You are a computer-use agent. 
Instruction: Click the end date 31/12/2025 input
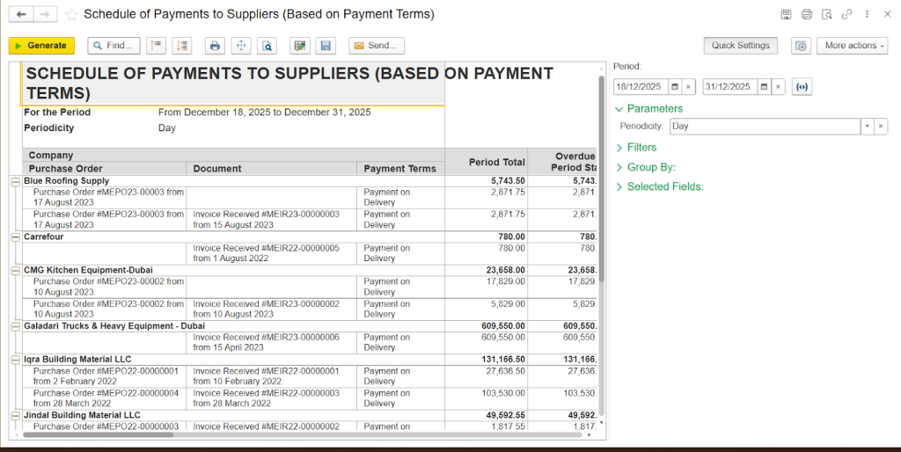click(x=730, y=87)
